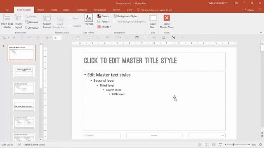Click the center Footer placeholder

click(154, 135)
